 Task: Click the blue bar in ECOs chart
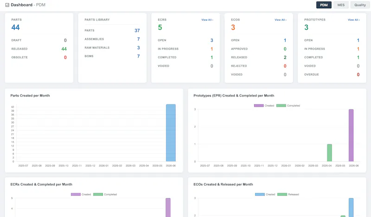point(351,208)
